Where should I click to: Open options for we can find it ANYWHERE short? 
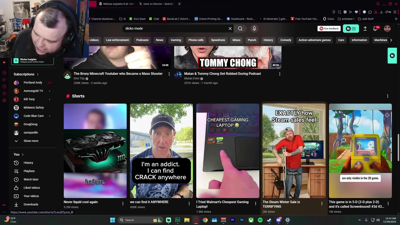click(x=189, y=203)
